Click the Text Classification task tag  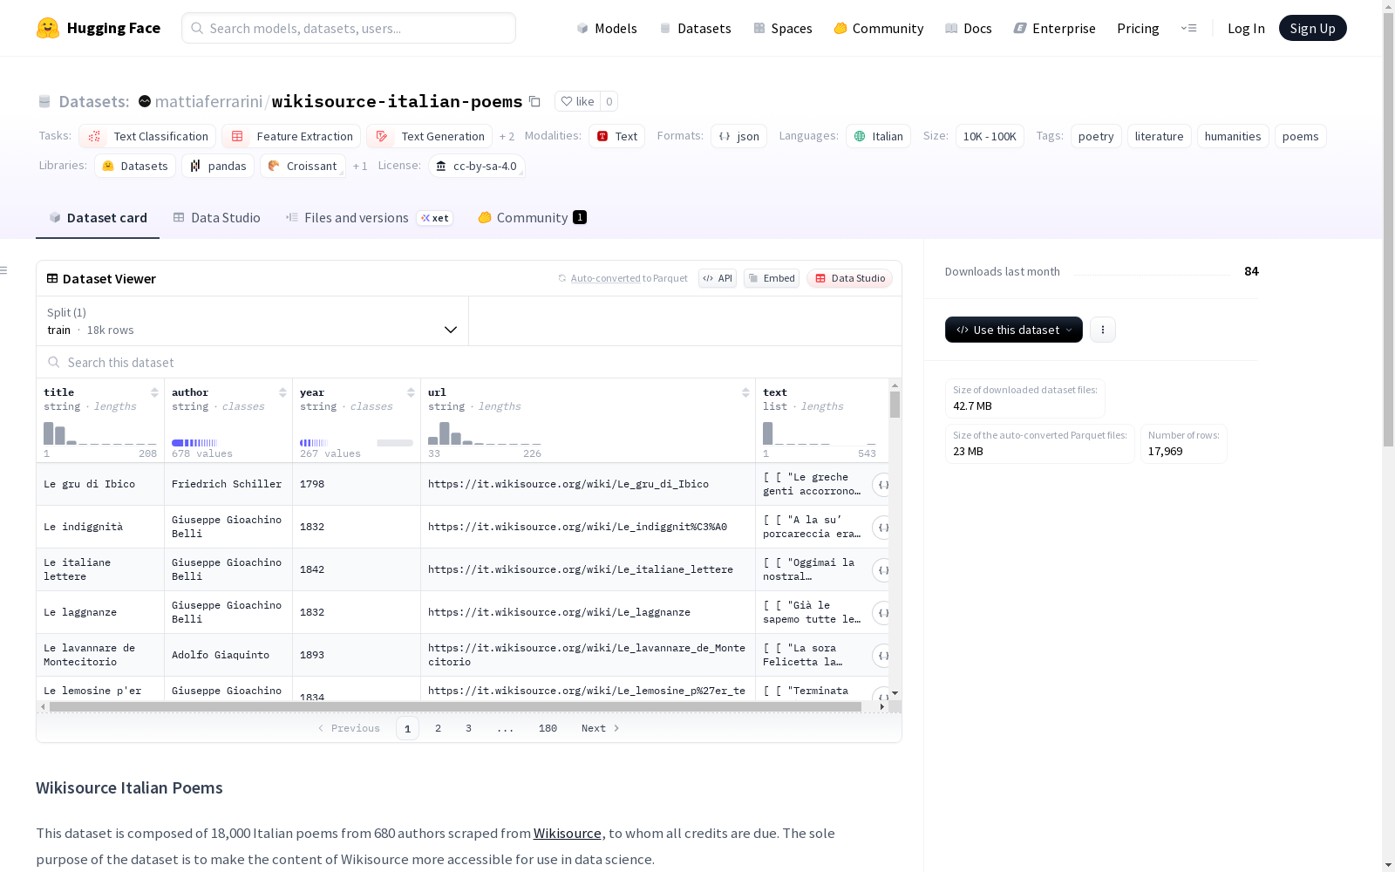coord(147,136)
